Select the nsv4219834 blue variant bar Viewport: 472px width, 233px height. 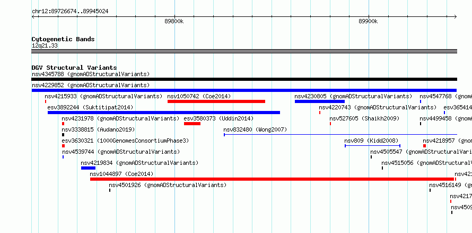[x=88, y=168]
